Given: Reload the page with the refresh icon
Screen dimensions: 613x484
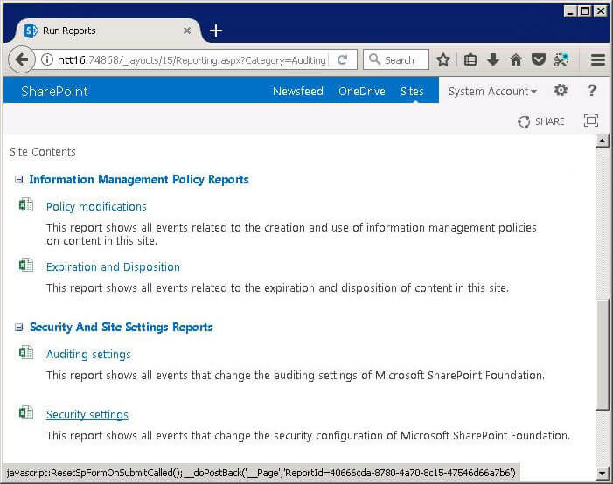Looking at the screenshot, I should tap(343, 59).
